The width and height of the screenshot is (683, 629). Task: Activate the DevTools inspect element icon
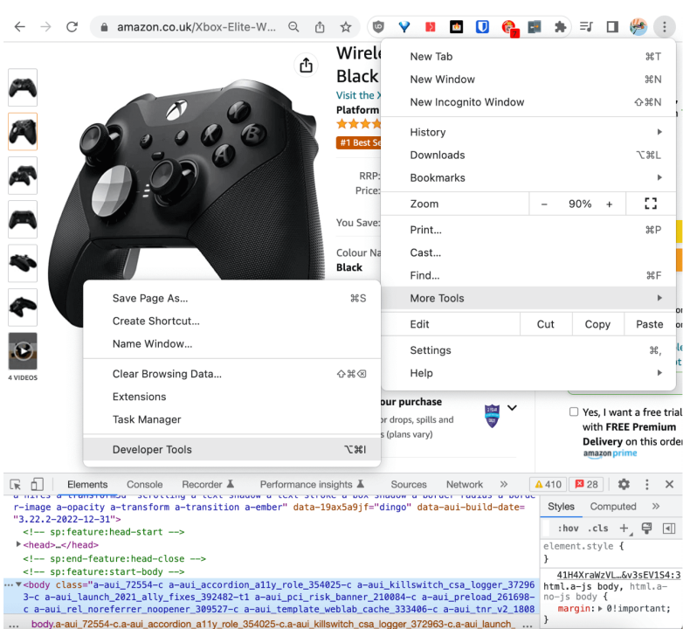(x=16, y=484)
